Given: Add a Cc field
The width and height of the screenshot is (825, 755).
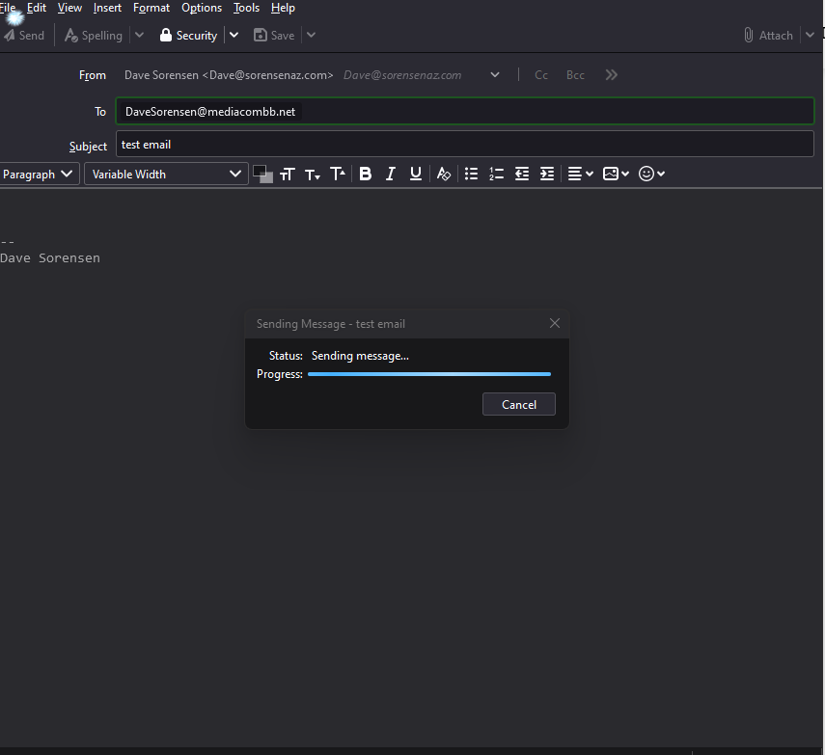Looking at the screenshot, I should tap(541, 75).
